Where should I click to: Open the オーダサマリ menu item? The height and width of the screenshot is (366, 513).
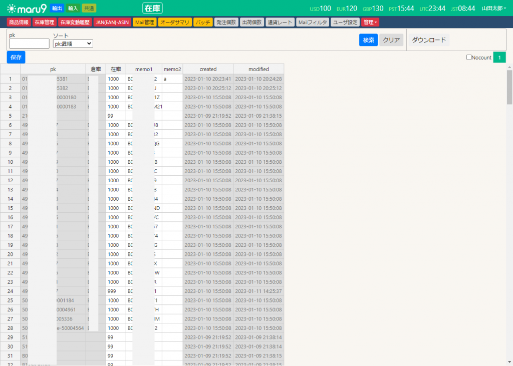pos(175,22)
